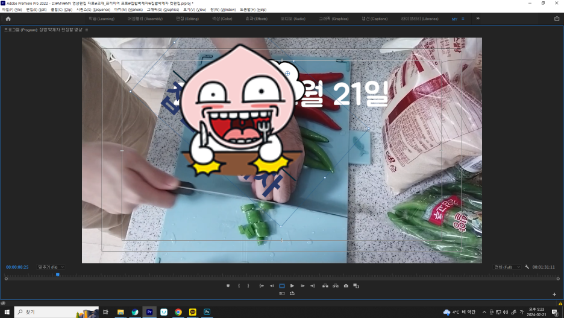Open the weather widget 4°C
Screen dimensions: 564x318
[x=459, y=312]
